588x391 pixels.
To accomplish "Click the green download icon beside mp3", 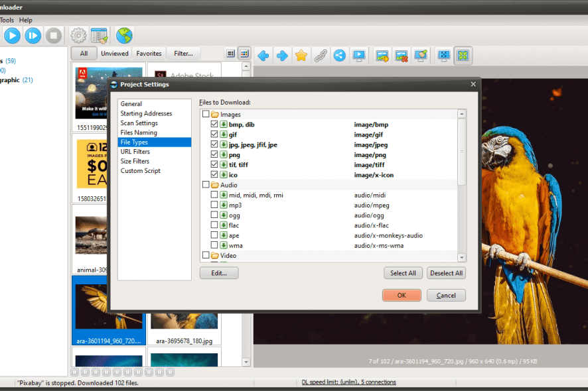I will (x=224, y=205).
